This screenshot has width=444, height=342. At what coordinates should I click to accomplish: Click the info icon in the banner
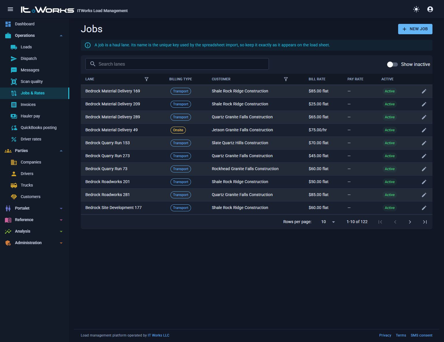(88, 45)
